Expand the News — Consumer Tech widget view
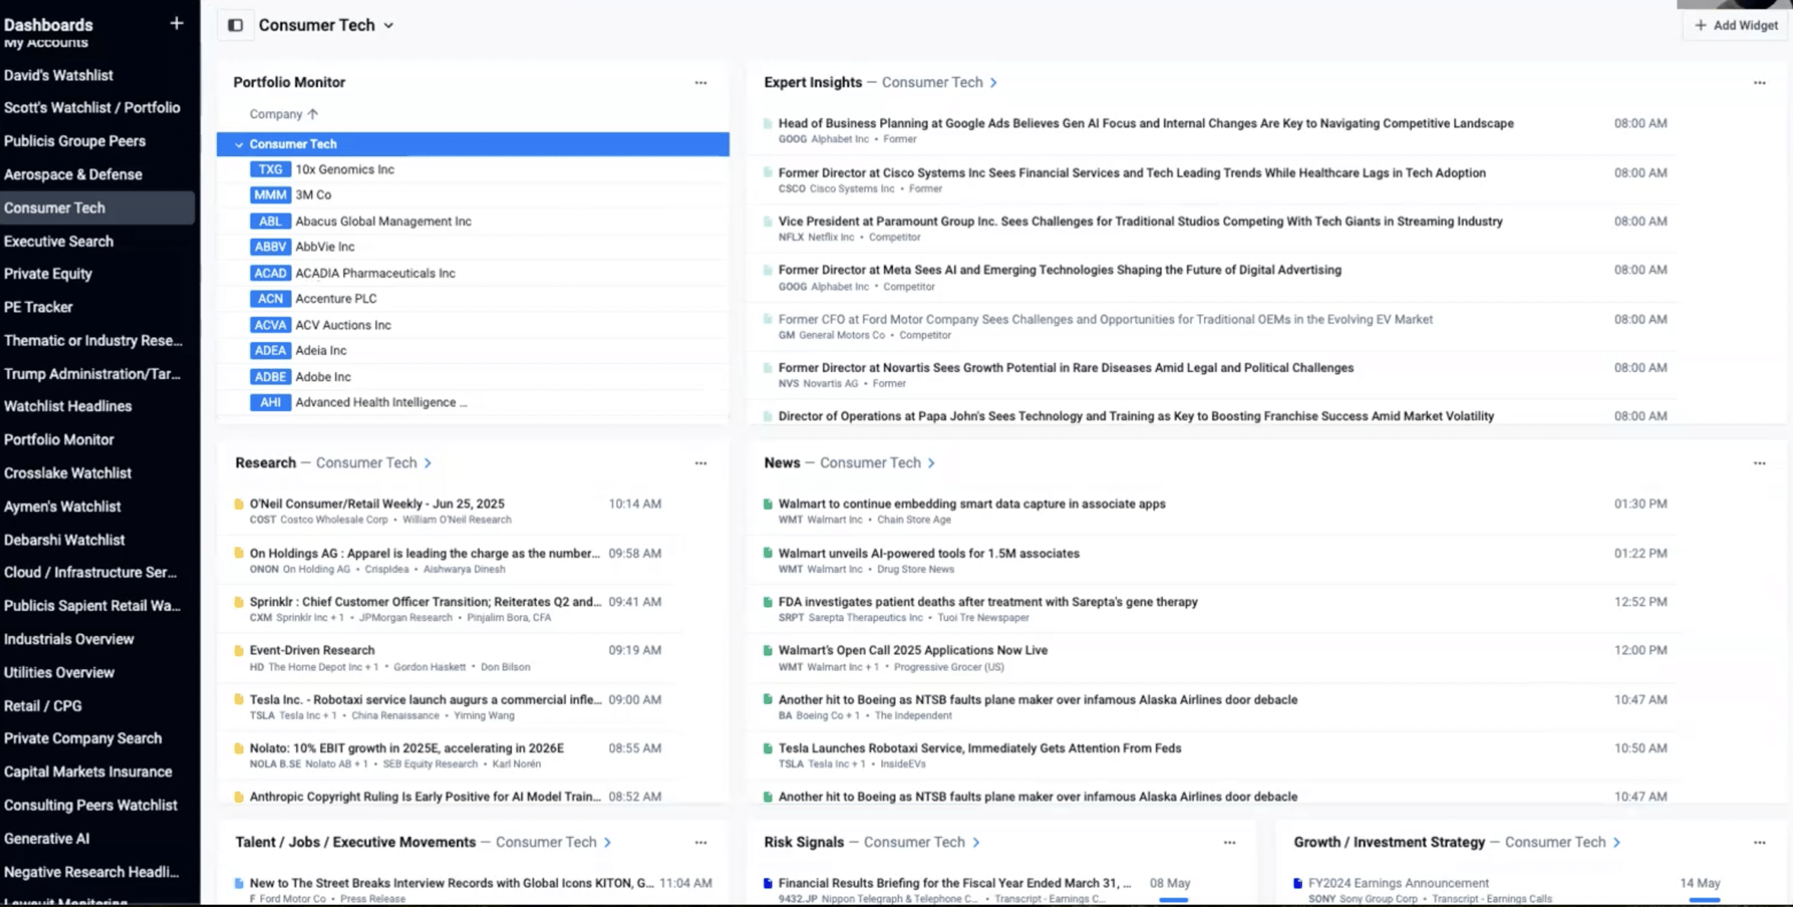This screenshot has width=1793, height=907. pyautogui.click(x=932, y=462)
